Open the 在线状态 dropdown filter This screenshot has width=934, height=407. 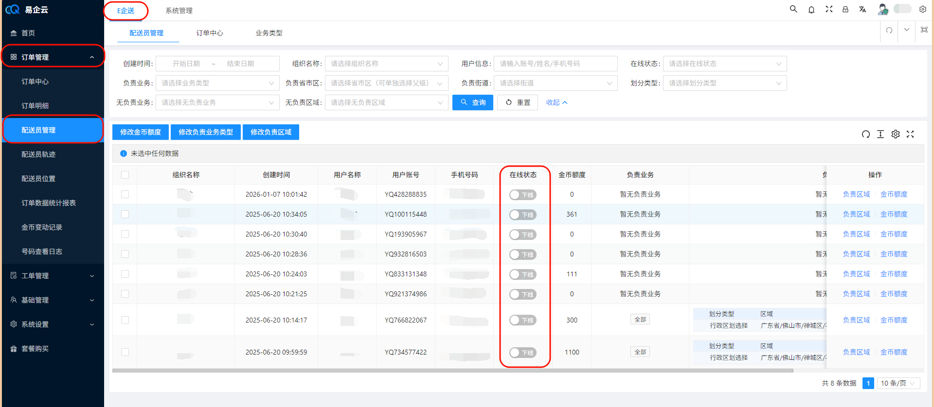(724, 64)
